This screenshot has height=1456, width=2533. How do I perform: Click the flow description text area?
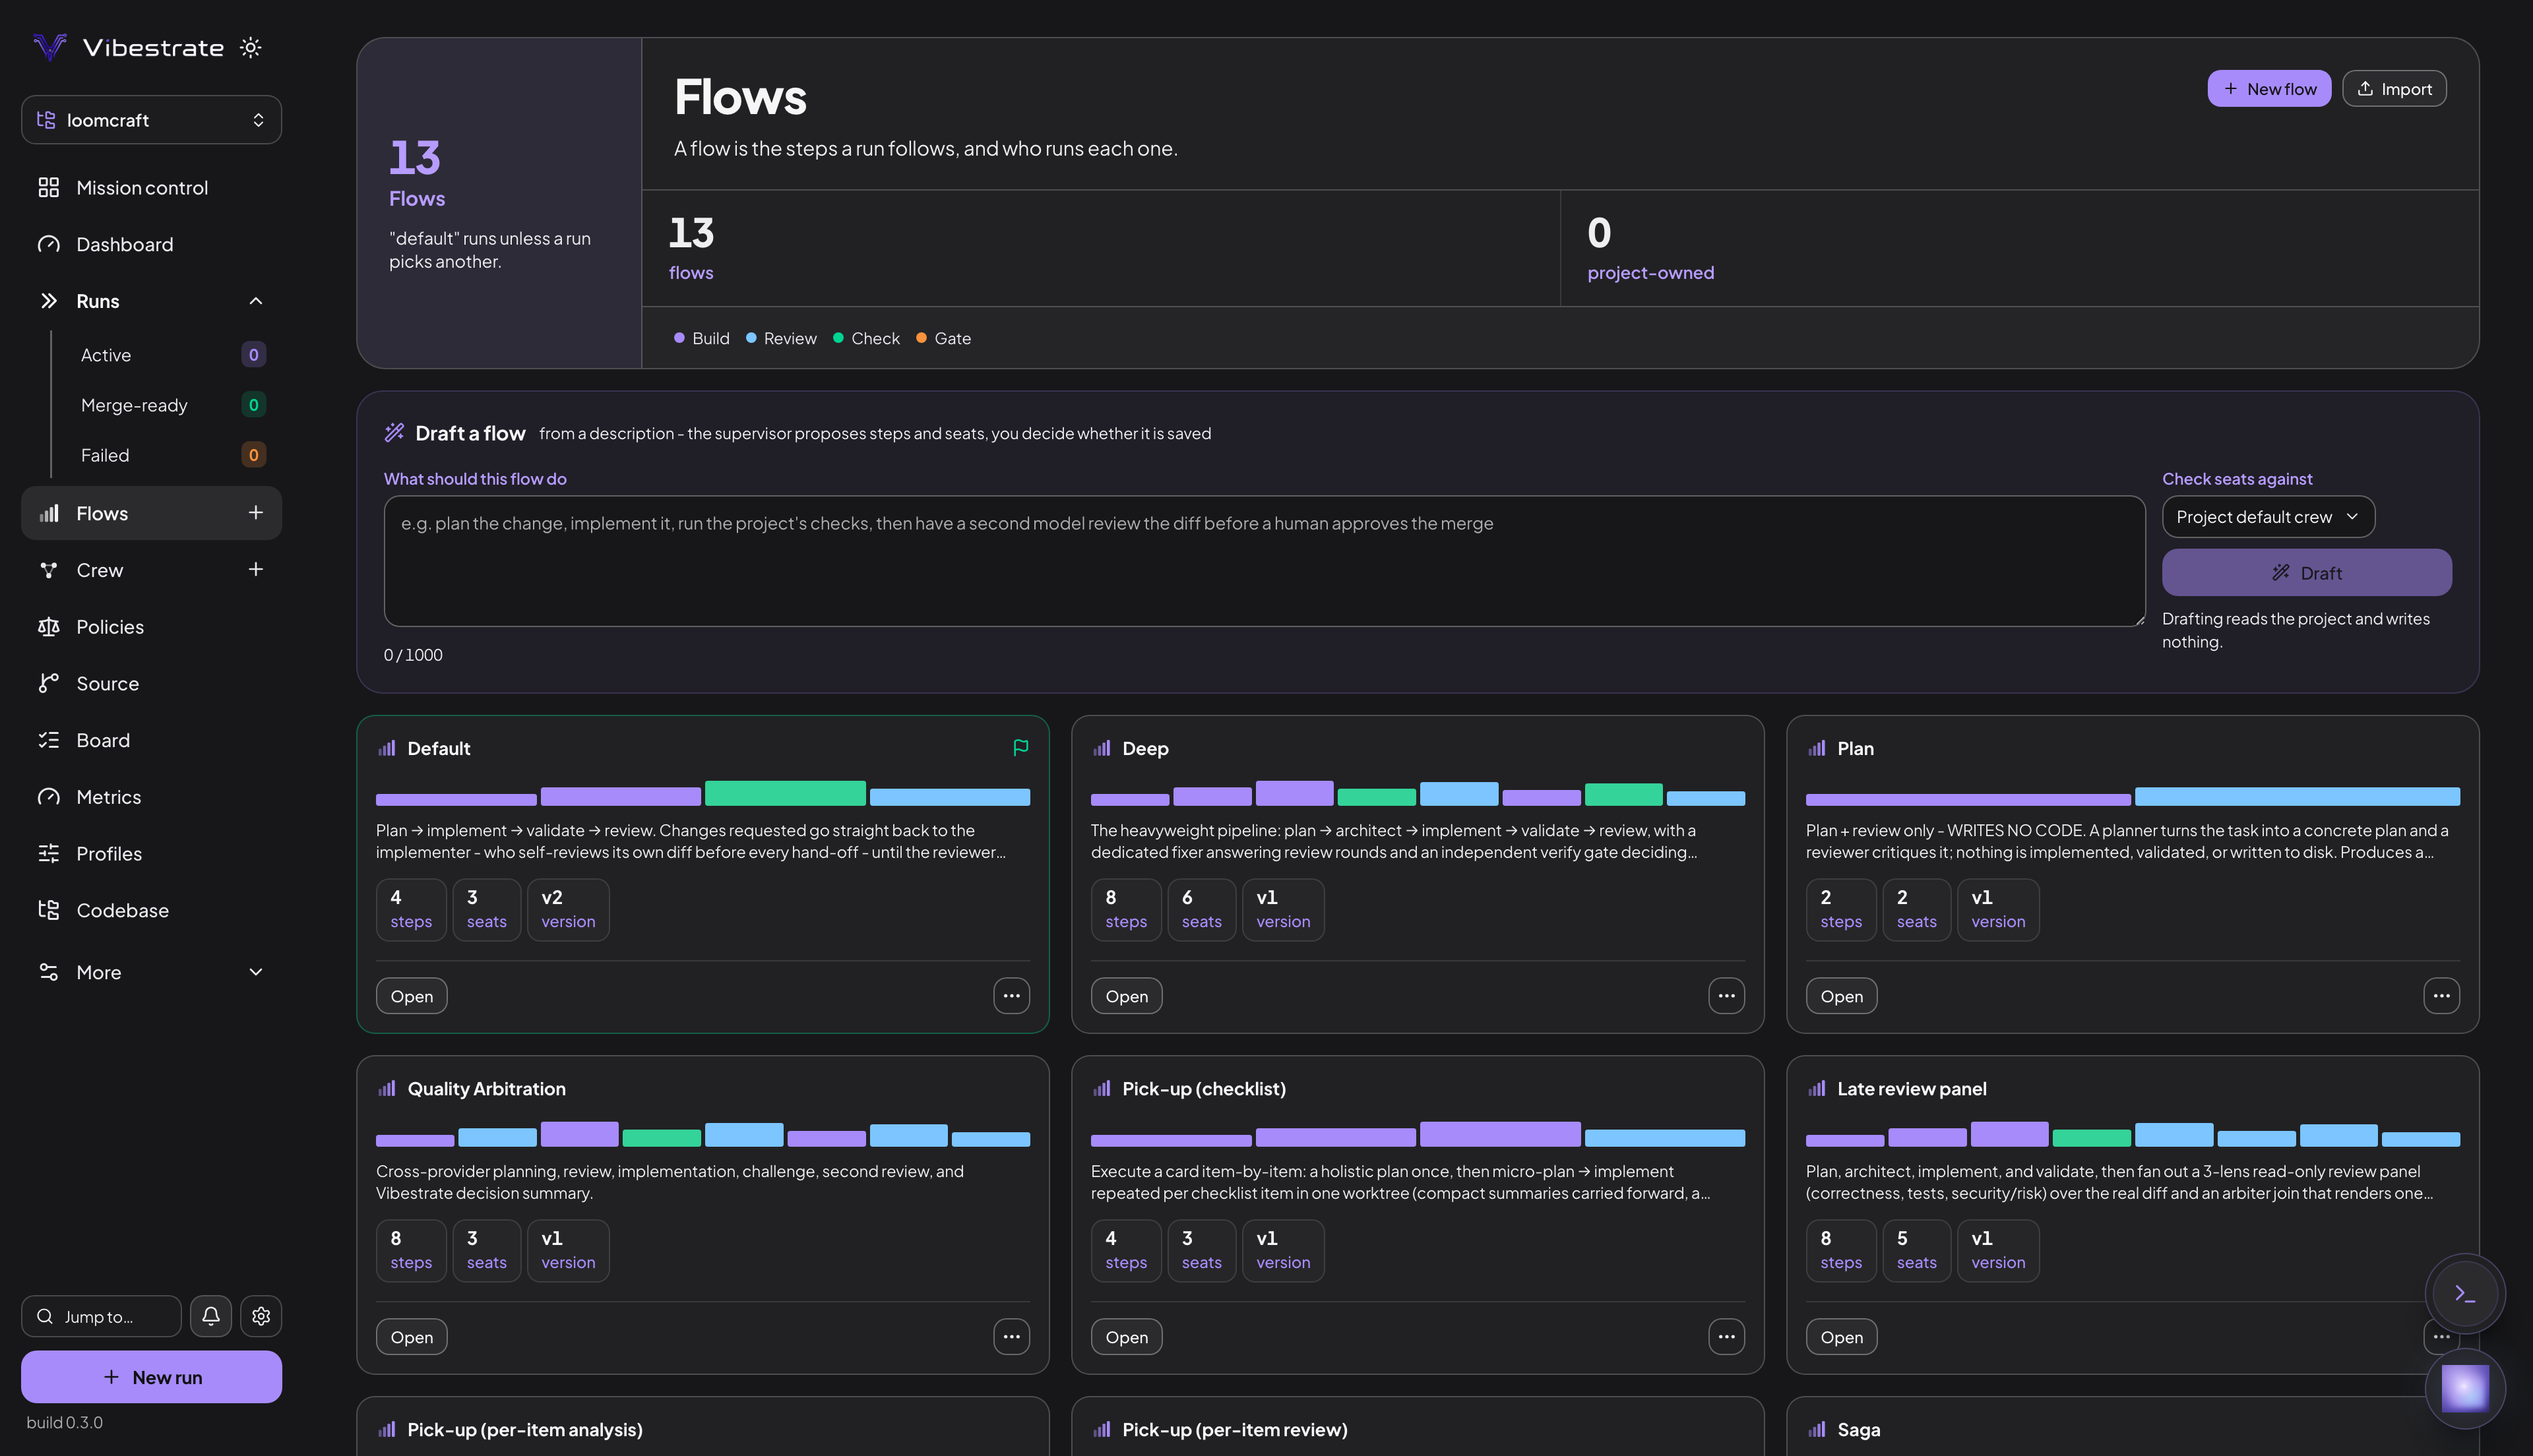coord(1264,561)
